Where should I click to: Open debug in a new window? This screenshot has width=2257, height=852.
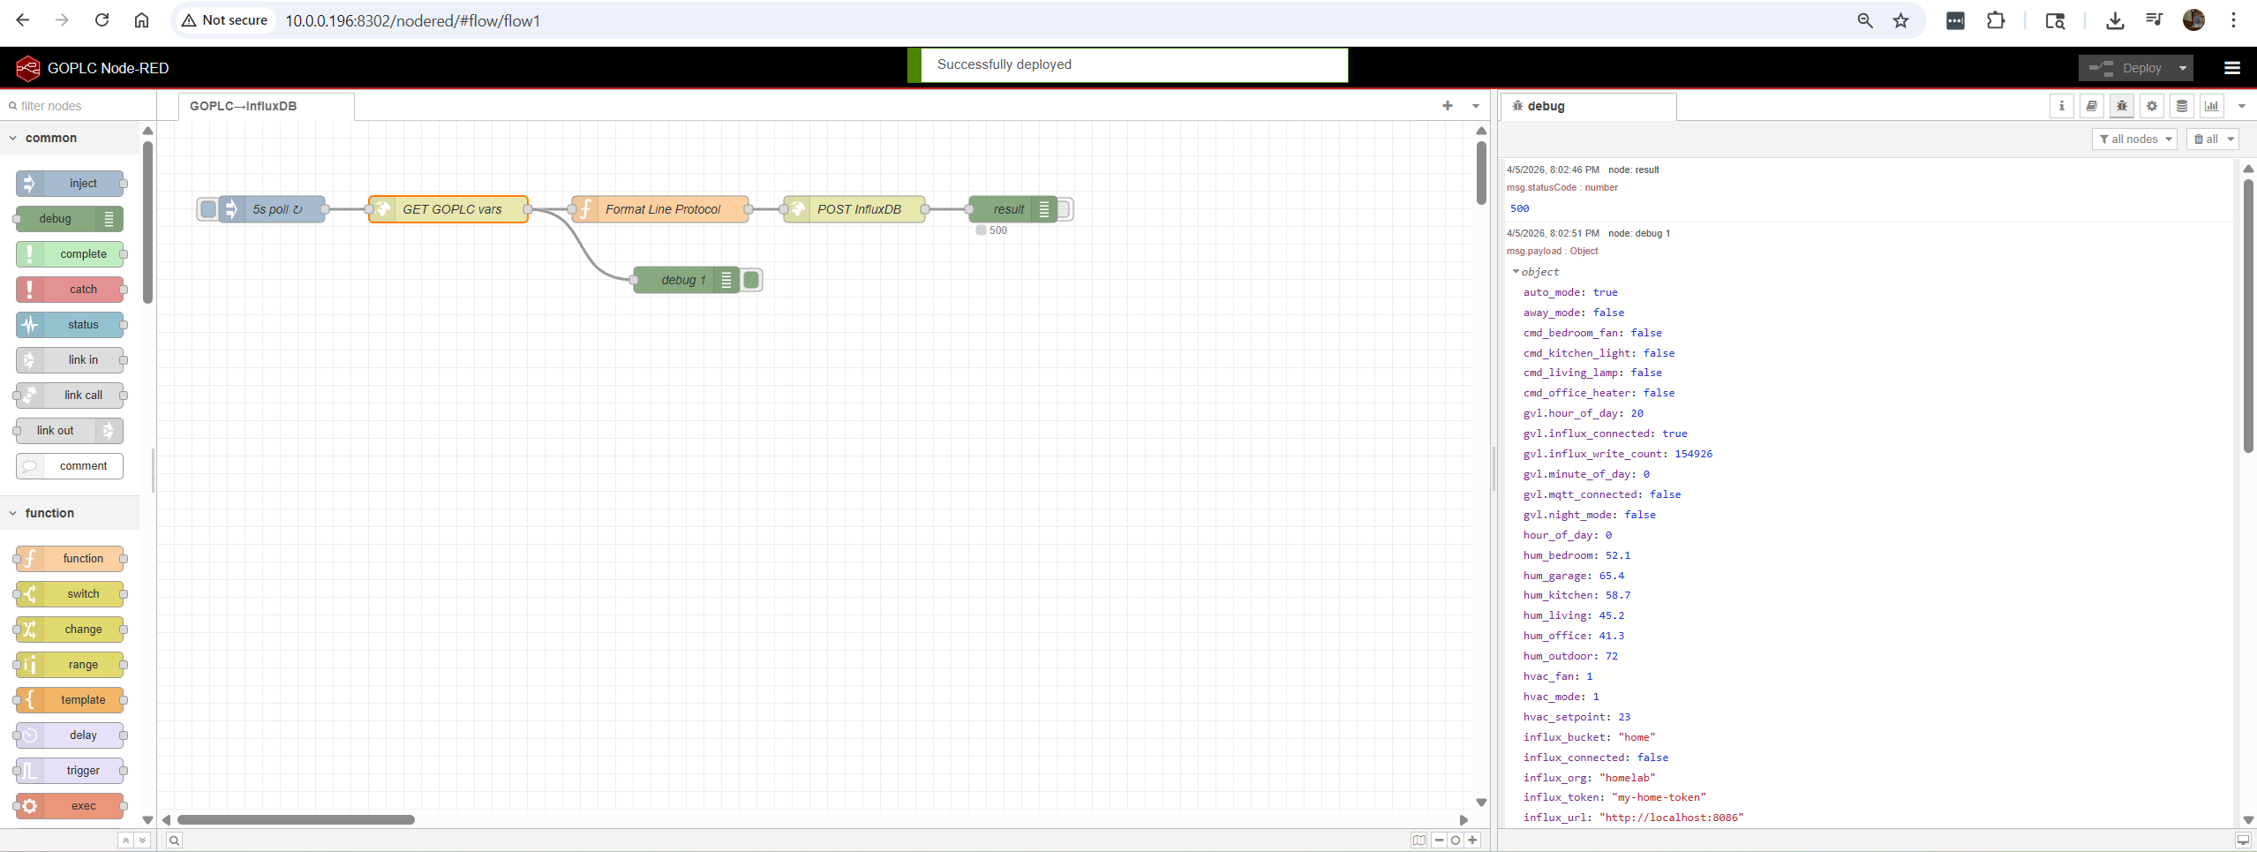pyautogui.click(x=2243, y=841)
